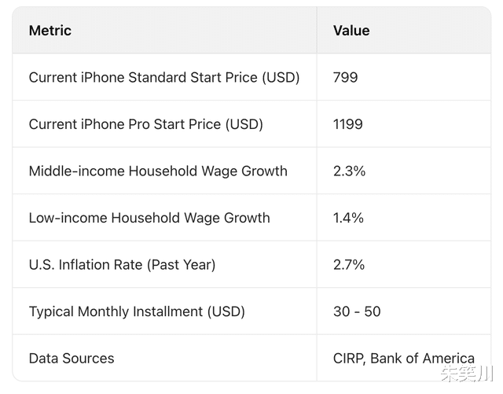Select the Middle-income Household Wage Growth label
The height and width of the screenshot is (394, 503).
pos(158,171)
